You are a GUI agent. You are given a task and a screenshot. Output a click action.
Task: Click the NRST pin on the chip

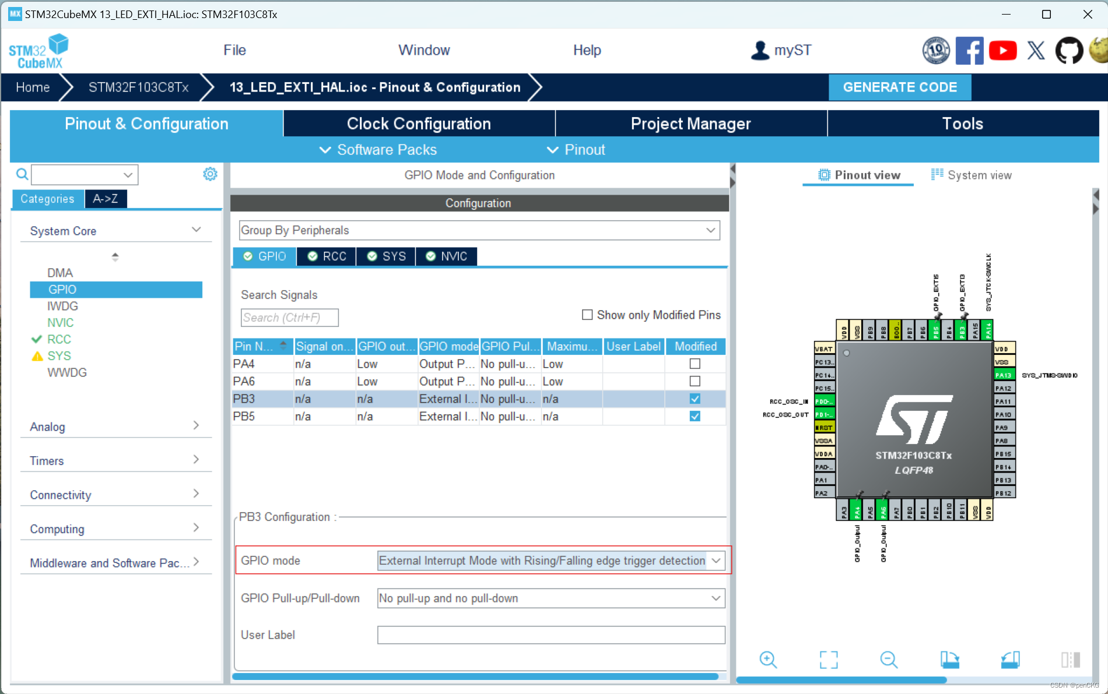[x=825, y=427]
